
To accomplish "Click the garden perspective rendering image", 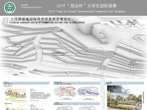I will click(x=124, y=97).
